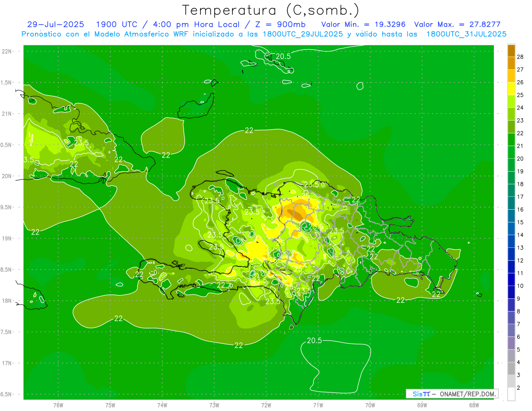
Task: Click the "70W" longitude axis label
Action: click(x=370, y=405)
